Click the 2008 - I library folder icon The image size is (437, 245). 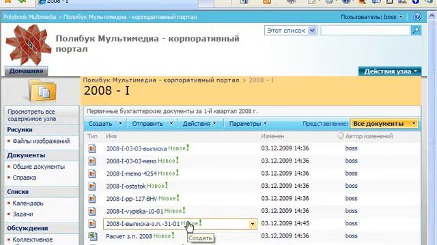pos(42,91)
